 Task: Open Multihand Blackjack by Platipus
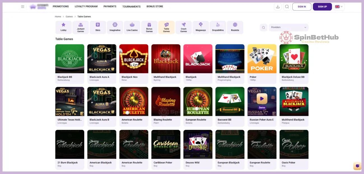[x=294, y=101]
